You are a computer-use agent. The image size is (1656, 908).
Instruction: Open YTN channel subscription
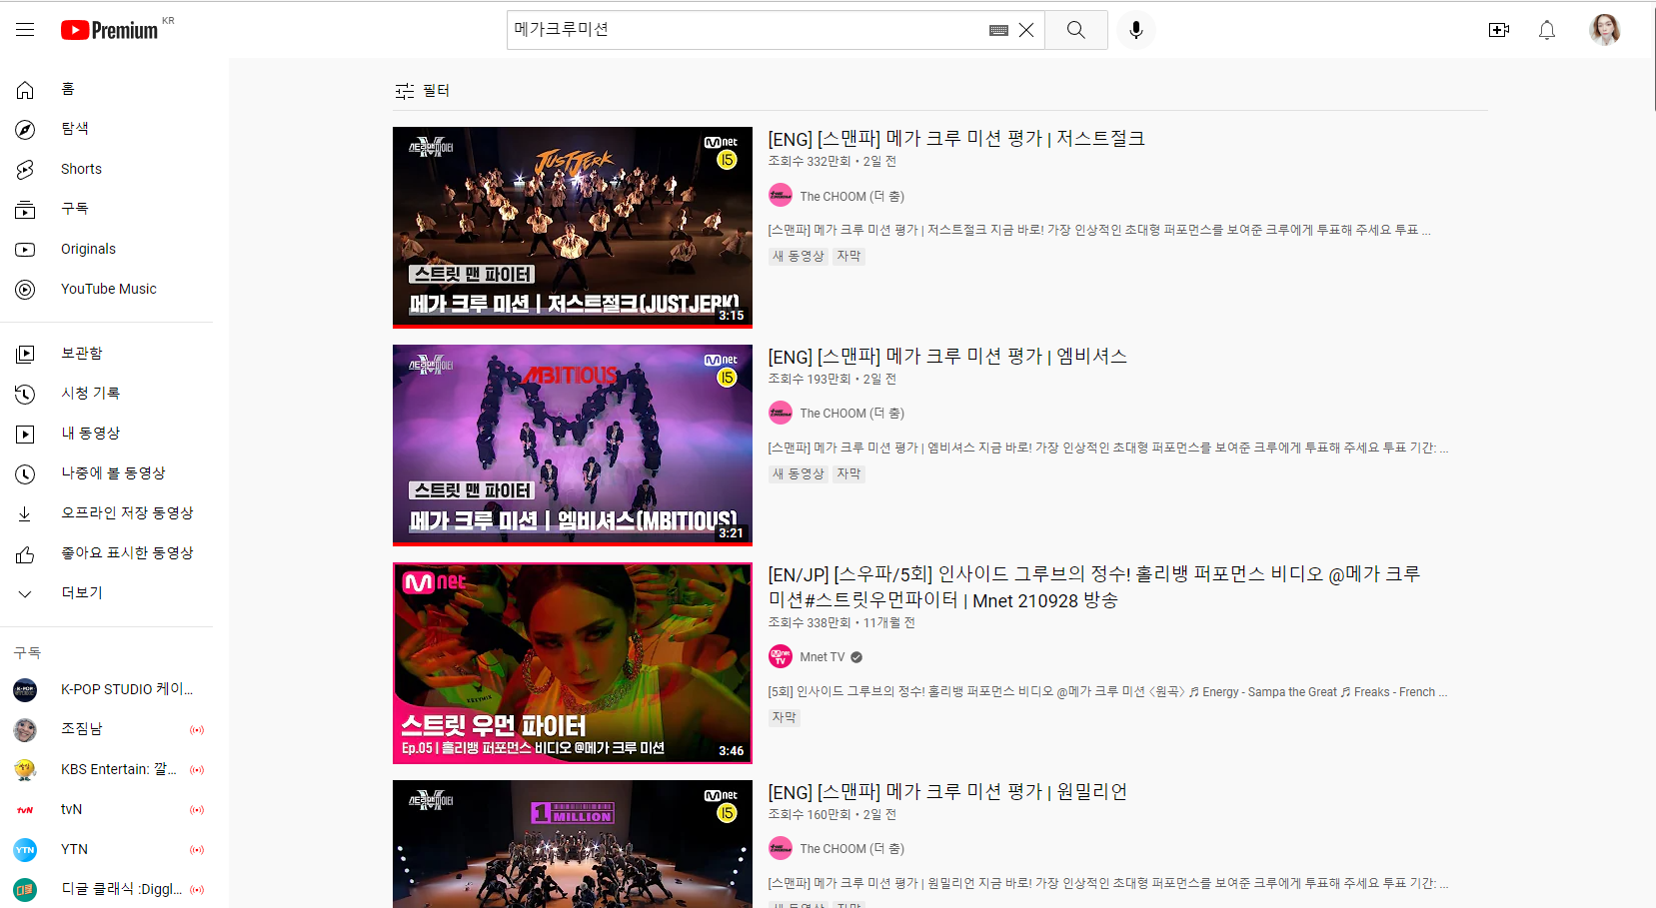pos(107,849)
